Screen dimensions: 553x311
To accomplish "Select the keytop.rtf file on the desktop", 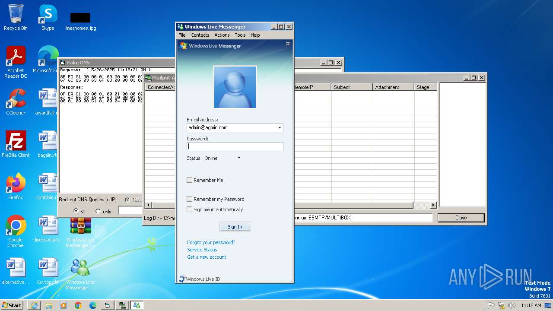I will [x=48, y=271].
